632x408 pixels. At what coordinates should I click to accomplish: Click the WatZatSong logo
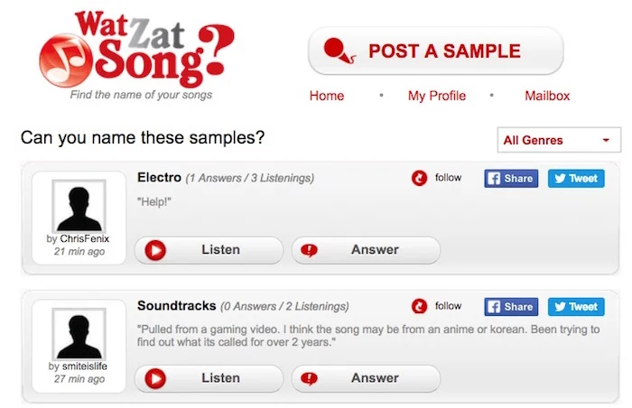(x=136, y=50)
